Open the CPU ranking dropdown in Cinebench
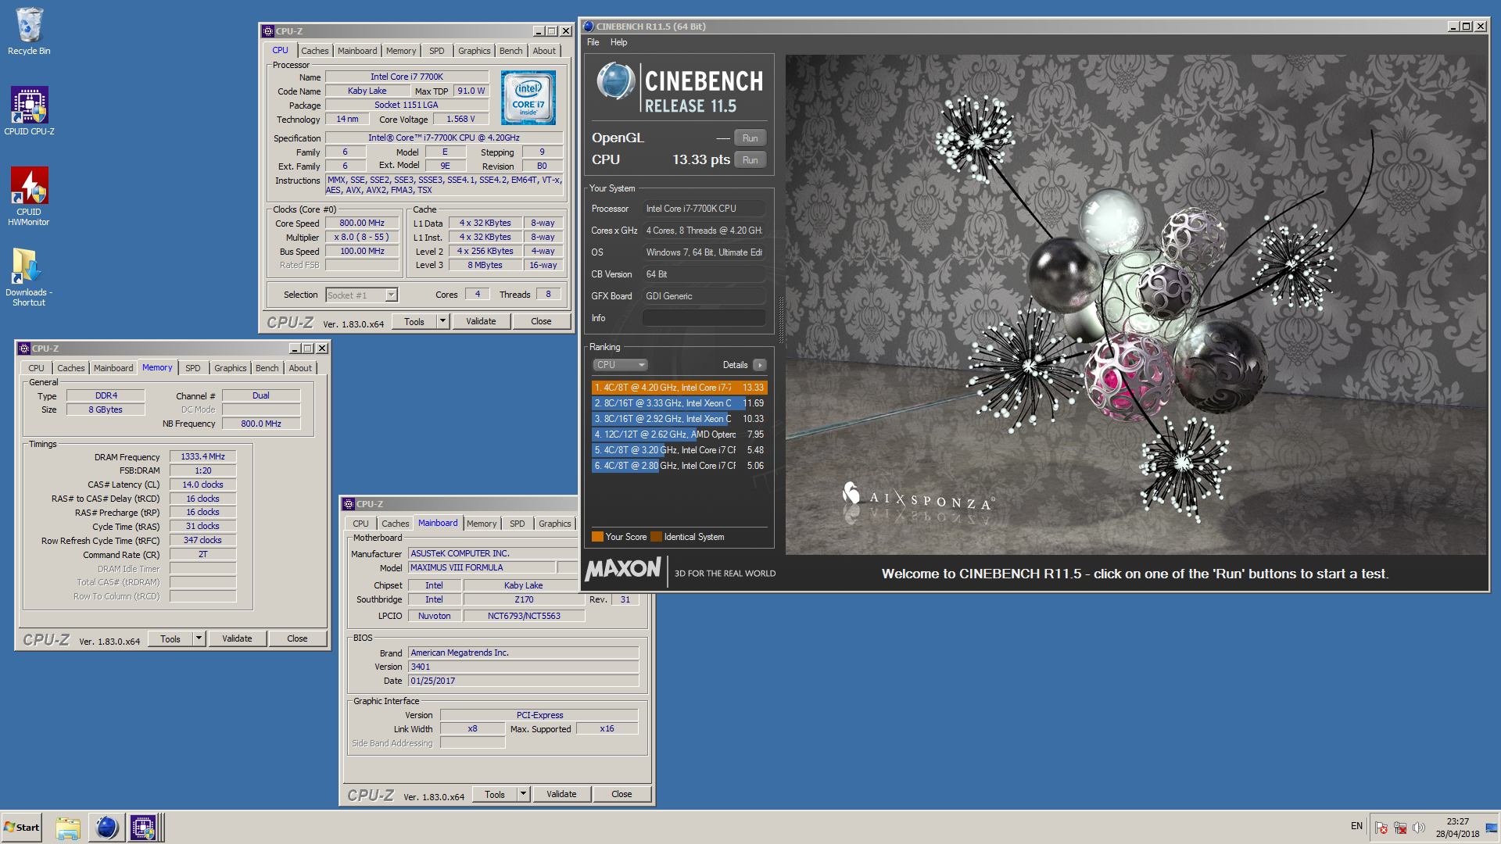 tap(621, 365)
